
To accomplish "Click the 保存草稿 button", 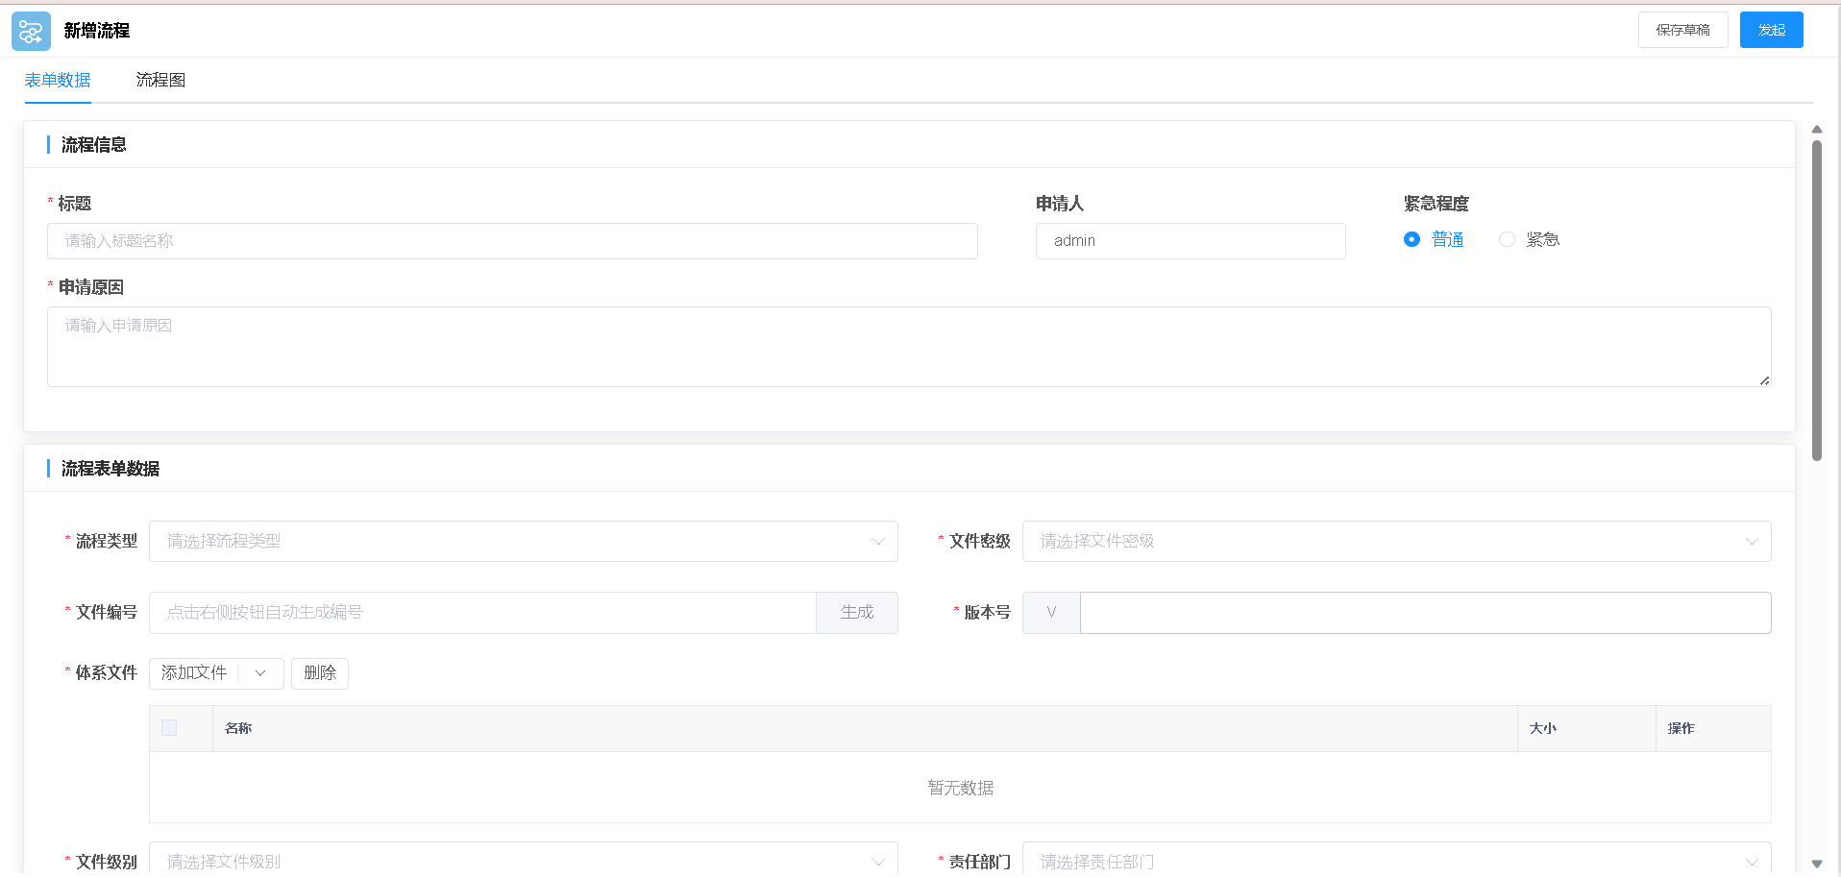I will pyautogui.click(x=1682, y=30).
